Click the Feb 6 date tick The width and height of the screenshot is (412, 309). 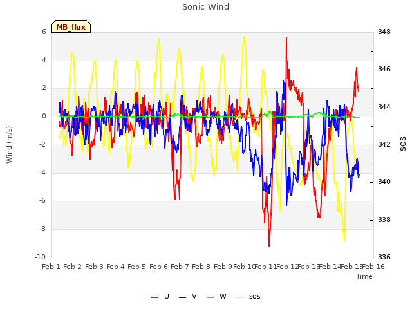point(158,267)
